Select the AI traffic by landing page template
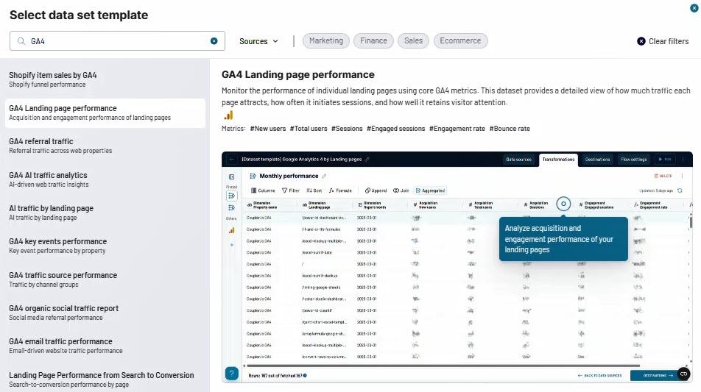Screen dimensions: 701x392 click(105, 213)
